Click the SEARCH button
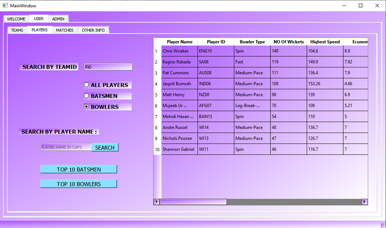This screenshot has height=228, width=386. tap(105, 148)
